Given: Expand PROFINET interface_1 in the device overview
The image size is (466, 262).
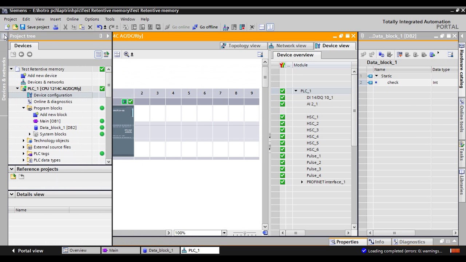Looking at the screenshot, I should 302,182.
